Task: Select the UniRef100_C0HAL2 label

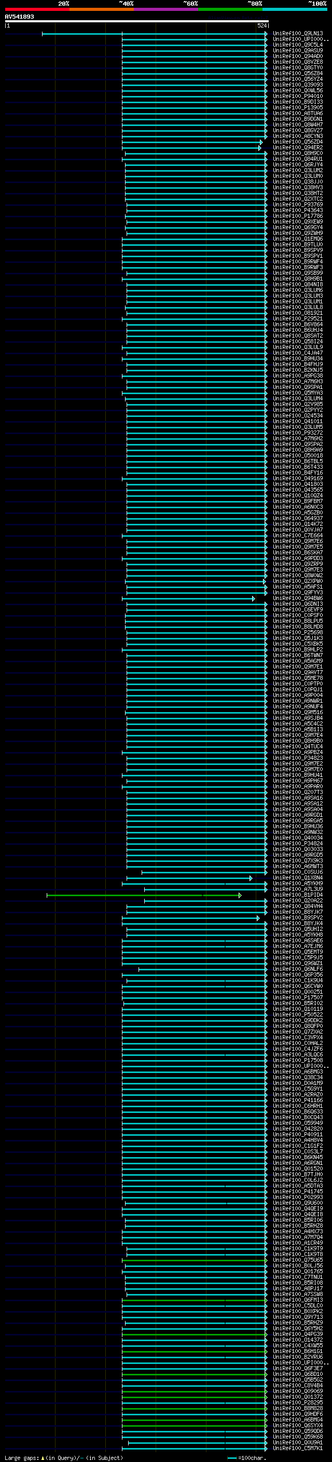Action: [x=297, y=1043]
